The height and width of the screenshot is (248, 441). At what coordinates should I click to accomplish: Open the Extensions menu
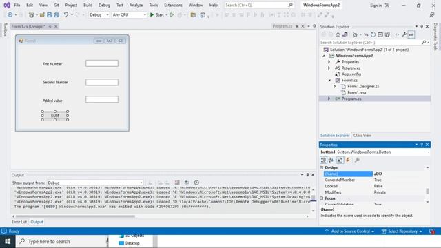tap(173, 5)
